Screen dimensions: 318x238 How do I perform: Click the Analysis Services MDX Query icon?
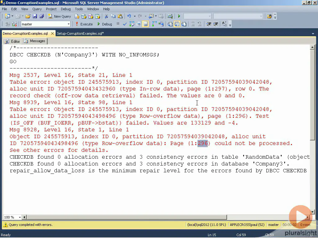click(84, 16)
